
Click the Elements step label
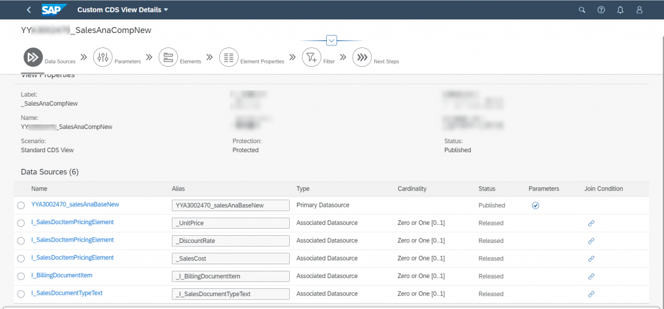191,62
